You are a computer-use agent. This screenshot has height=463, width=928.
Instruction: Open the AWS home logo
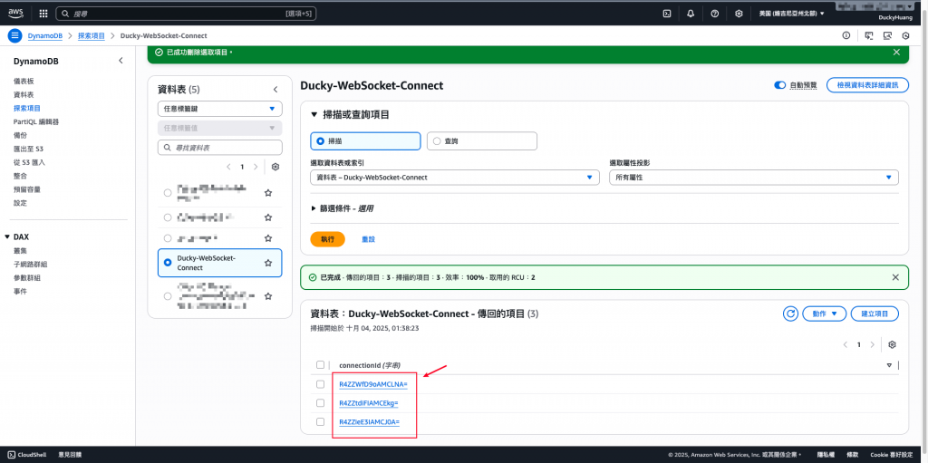(x=15, y=13)
